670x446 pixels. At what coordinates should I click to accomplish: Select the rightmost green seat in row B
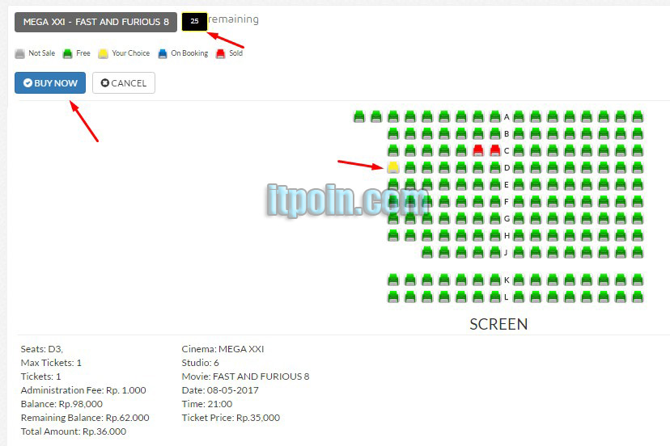pyautogui.click(x=638, y=133)
